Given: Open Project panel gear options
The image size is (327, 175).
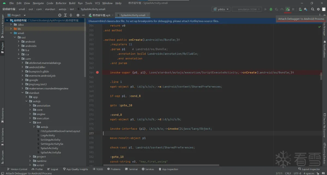Looking at the screenshot, I should [x=78, y=15].
